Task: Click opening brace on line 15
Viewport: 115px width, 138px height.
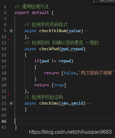Action: tap(26, 55)
